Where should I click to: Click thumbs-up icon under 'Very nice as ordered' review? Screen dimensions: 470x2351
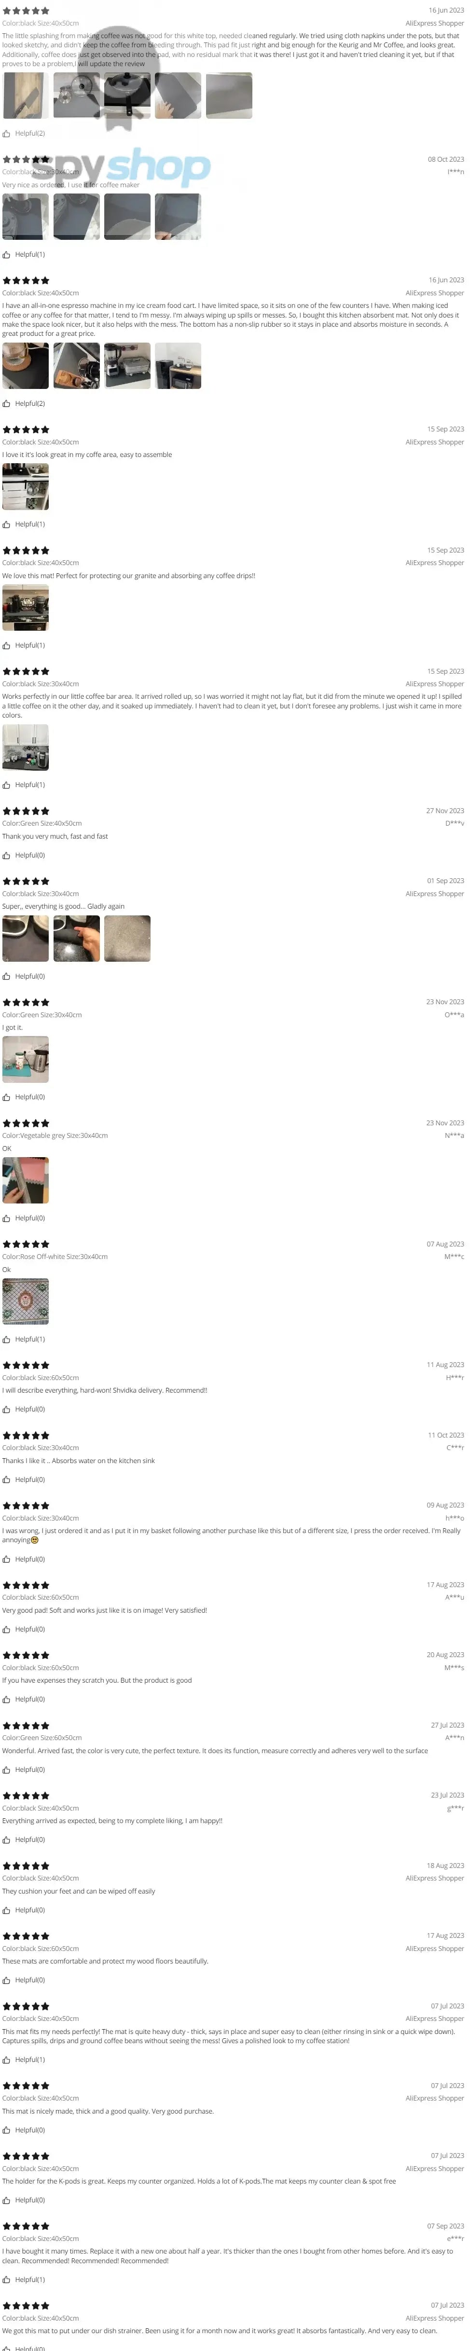click(x=6, y=255)
